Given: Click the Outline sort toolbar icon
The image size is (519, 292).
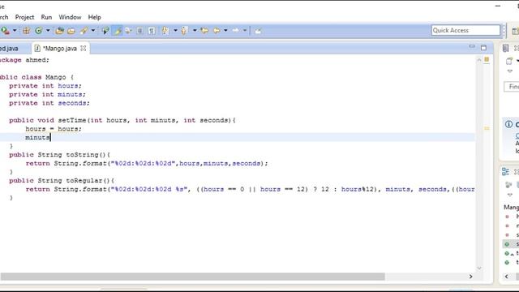Looking at the screenshot, I should click(x=508, y=185).
